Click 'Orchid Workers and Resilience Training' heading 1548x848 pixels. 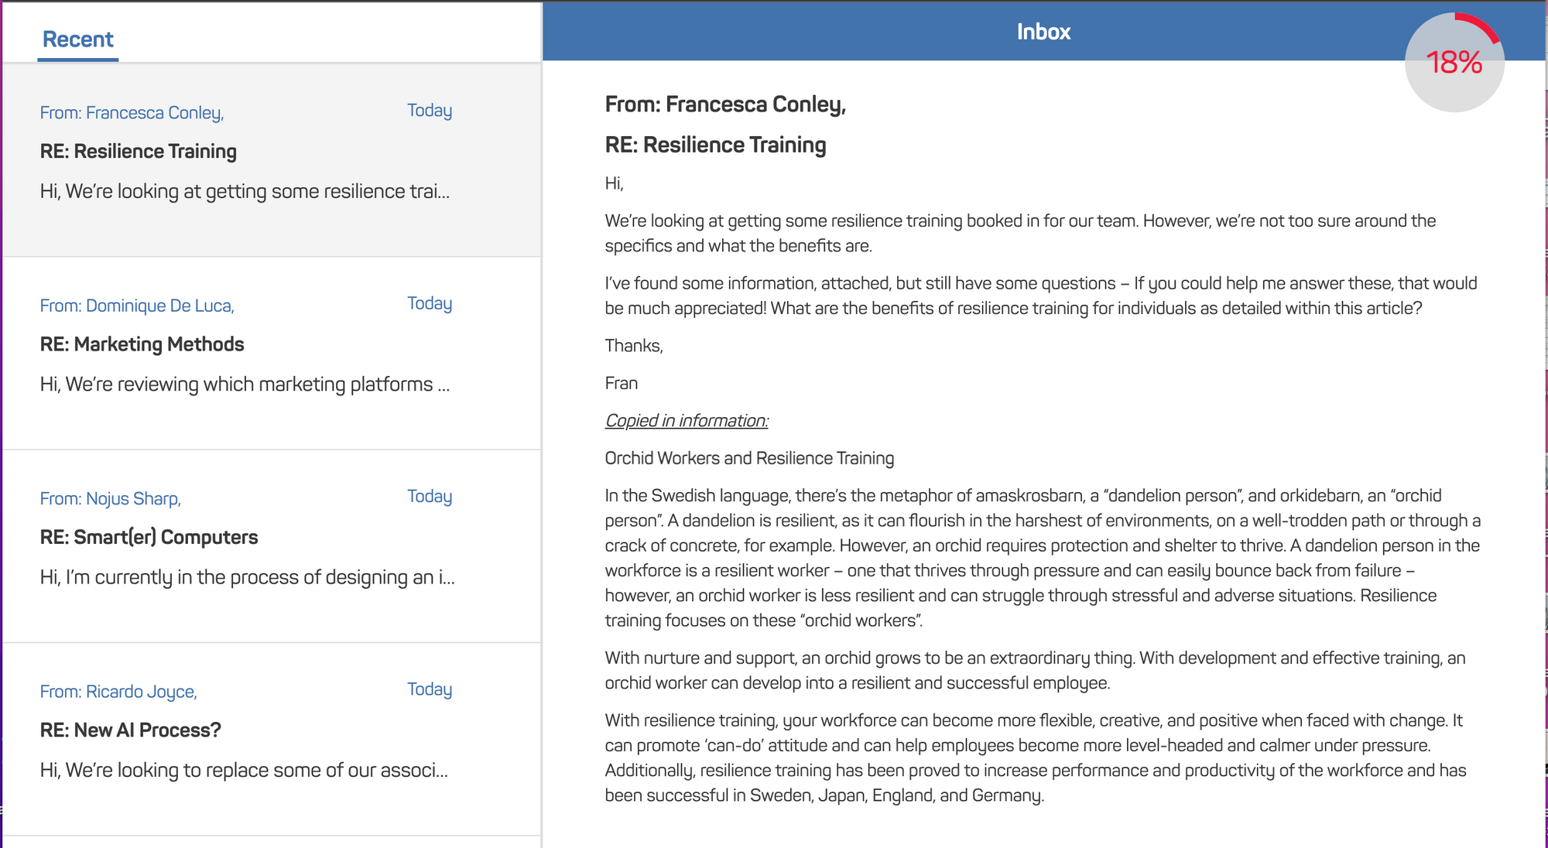[749, 458]
